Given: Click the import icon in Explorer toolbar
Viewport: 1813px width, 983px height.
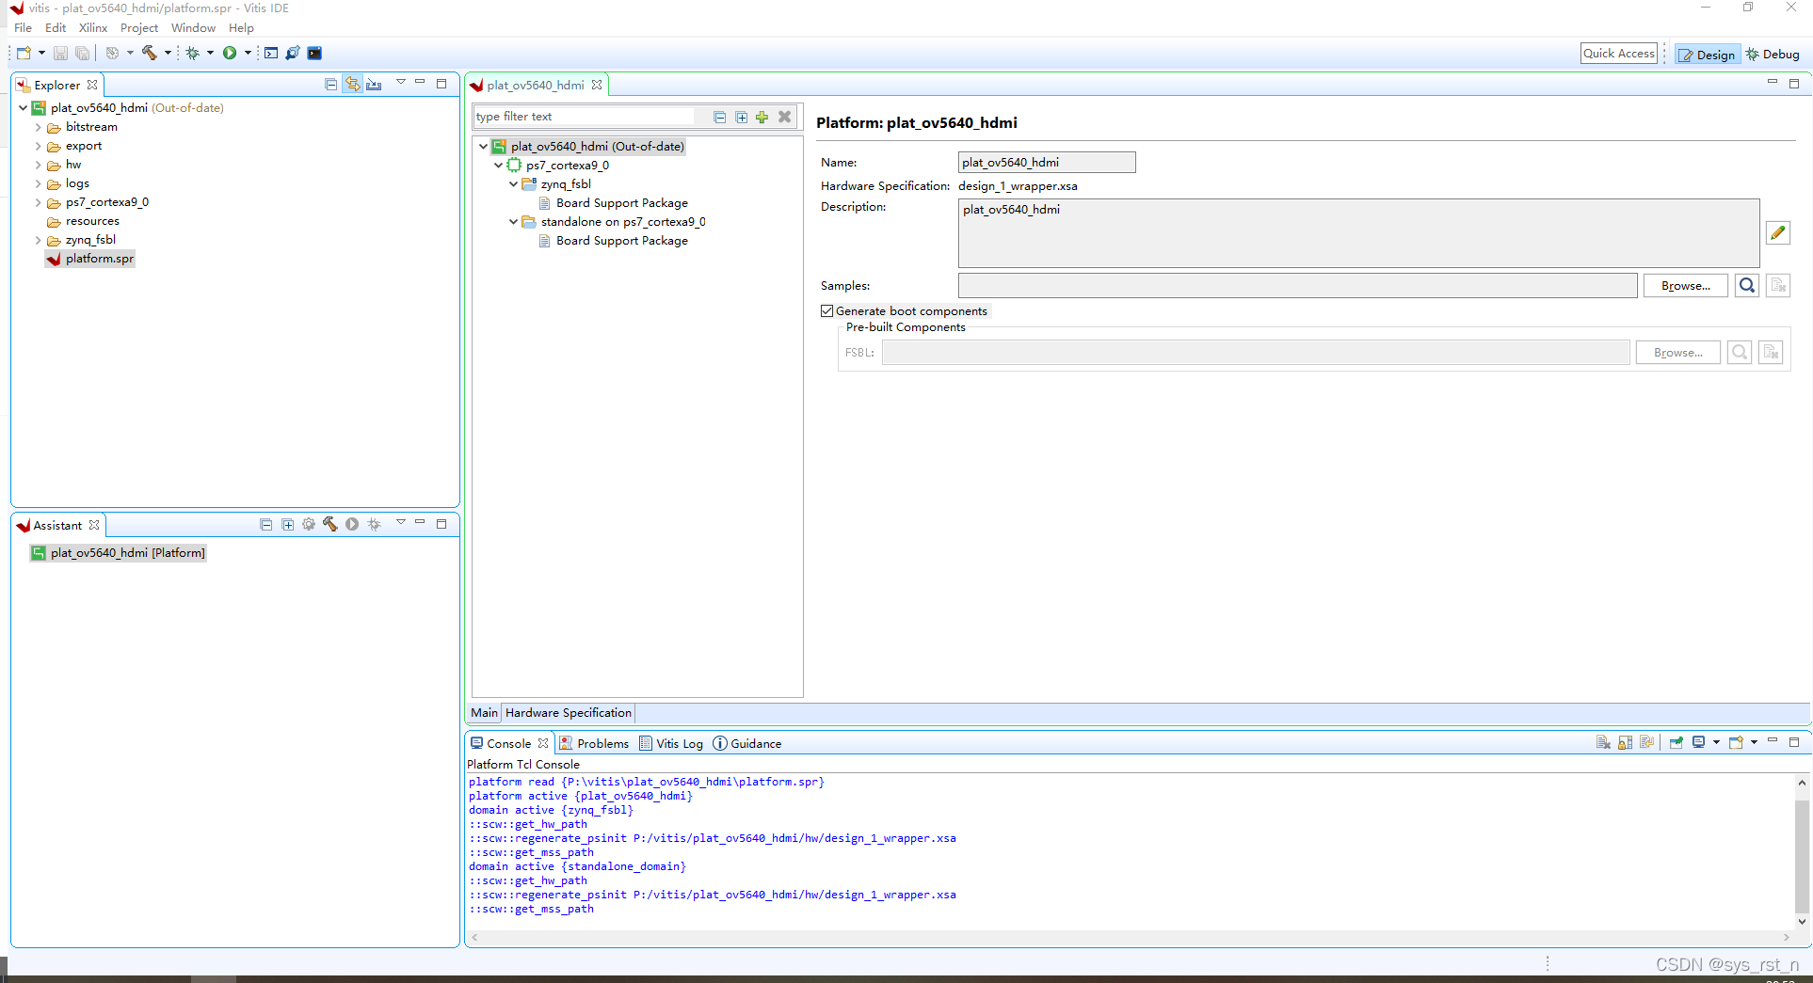Looking at the screenshot, I should 374,85.
